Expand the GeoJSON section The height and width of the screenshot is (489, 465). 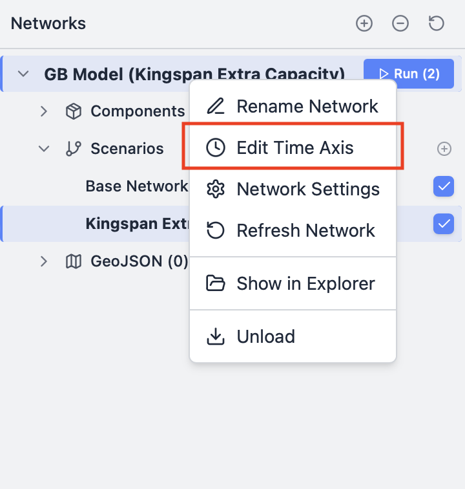coord(44,261)
